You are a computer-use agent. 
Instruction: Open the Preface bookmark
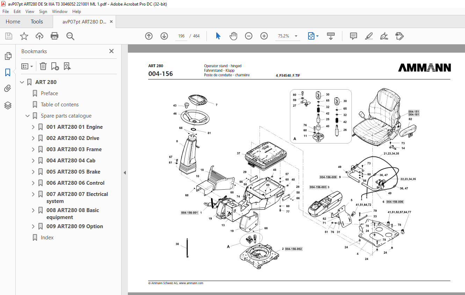pos(49,93)
